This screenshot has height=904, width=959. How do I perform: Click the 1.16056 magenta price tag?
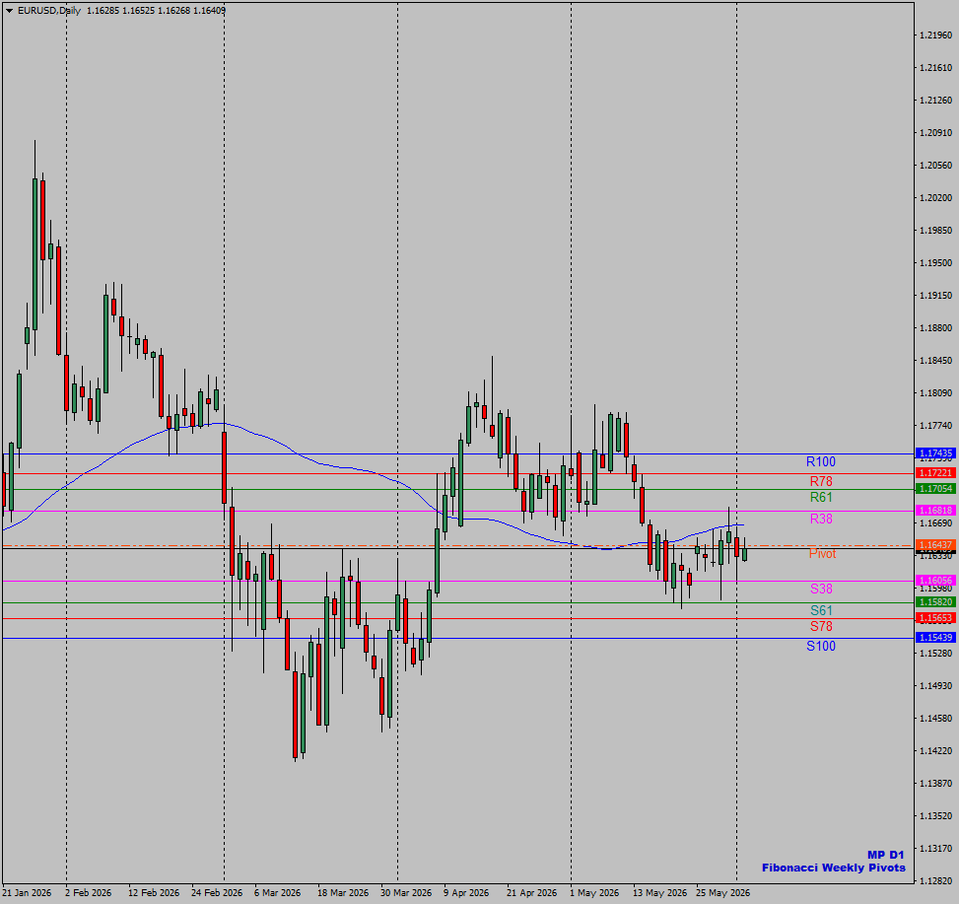point(935,581)
